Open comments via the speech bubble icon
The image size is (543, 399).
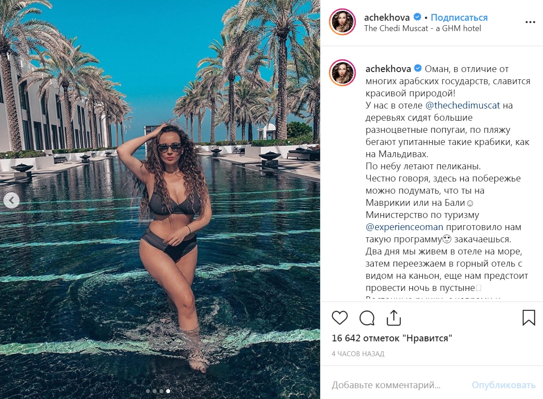(x=367, y=317)
